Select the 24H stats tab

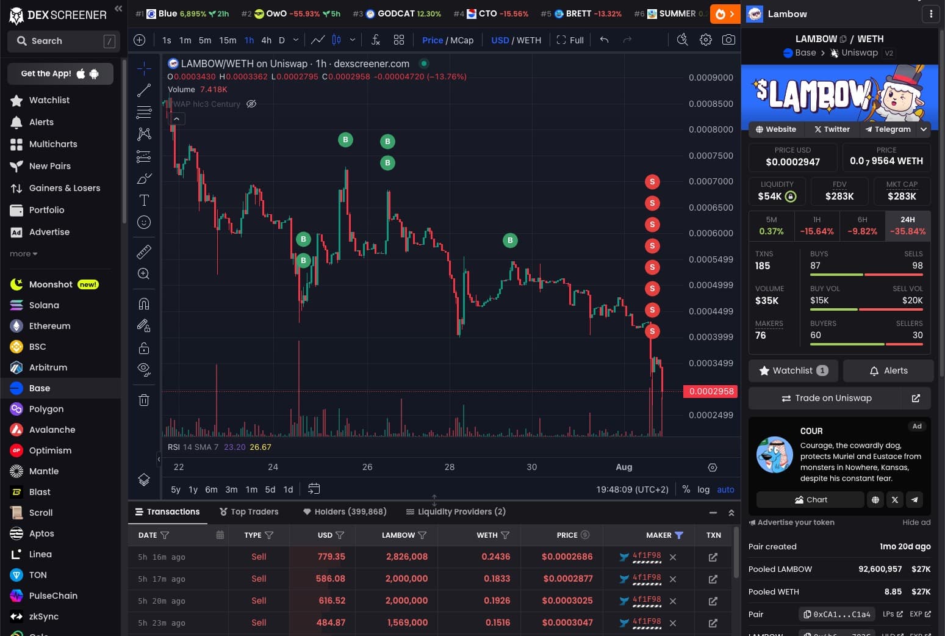[908, 226]
